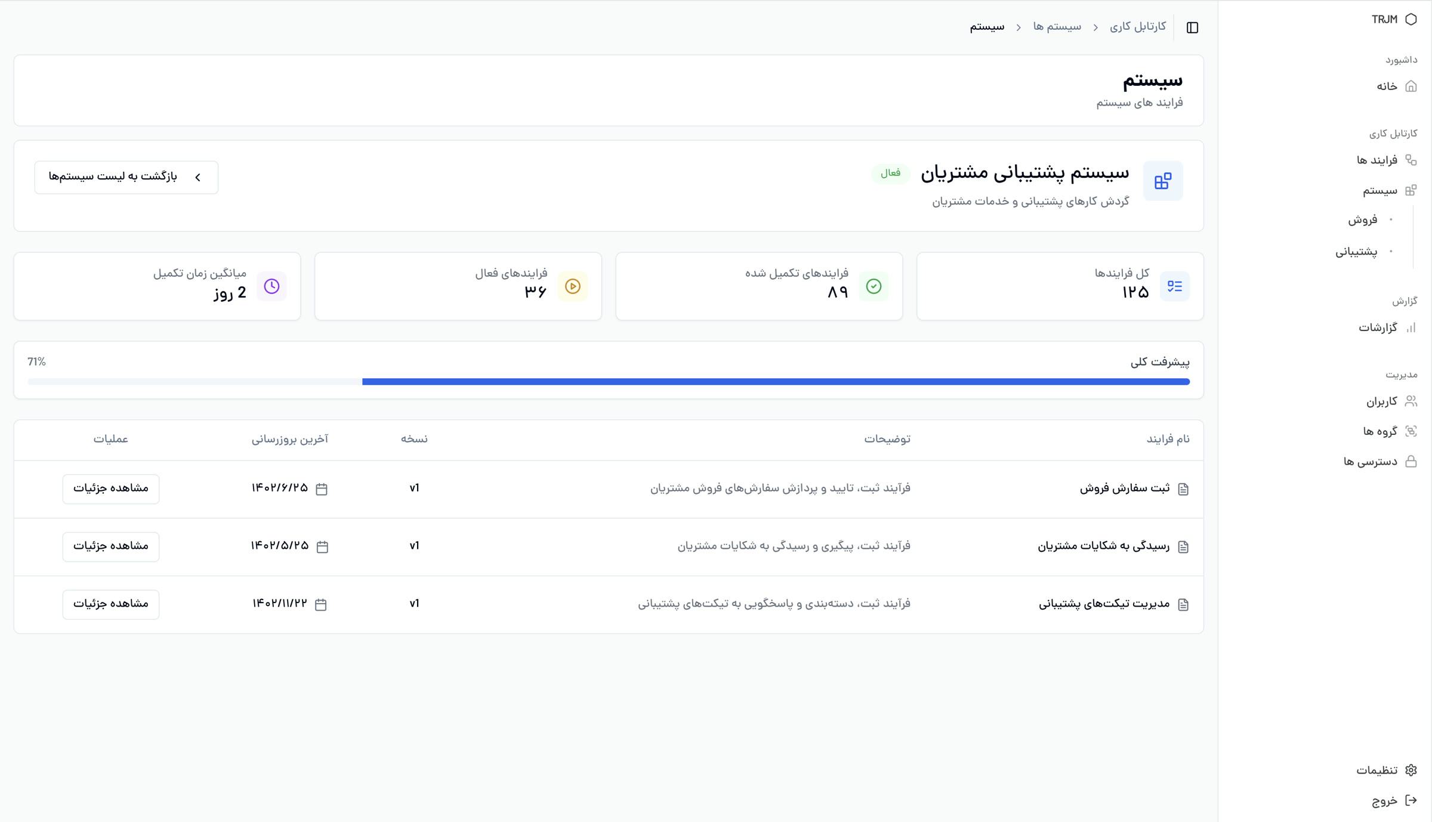Screen dimensions: 1432x822
Task: Click the green check icon on فرایندهای تکمیل شده
Action: click(874, 286)
